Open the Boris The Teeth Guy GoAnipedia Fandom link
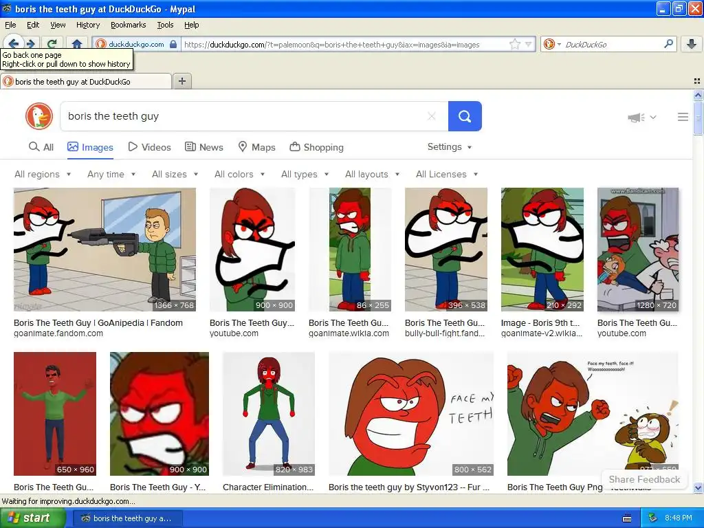The width and height of the screenshot is (704, 528). click(x=98, y=323)
